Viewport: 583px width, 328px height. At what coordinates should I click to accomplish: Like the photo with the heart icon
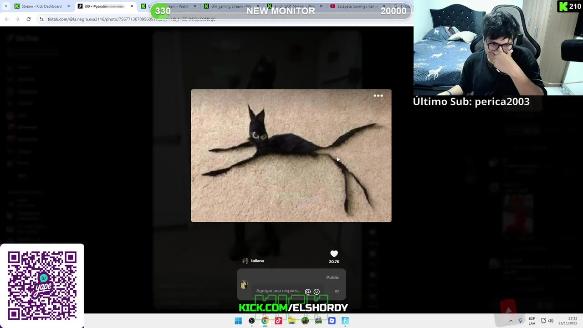click(334, 254)
